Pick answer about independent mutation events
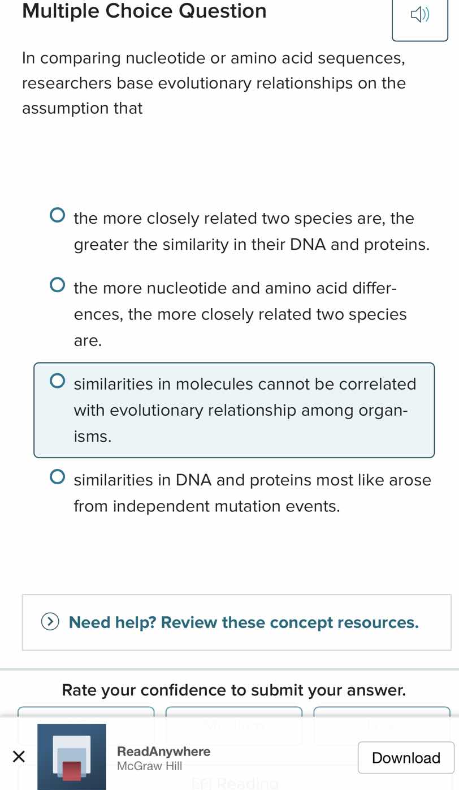 [57, 476]
